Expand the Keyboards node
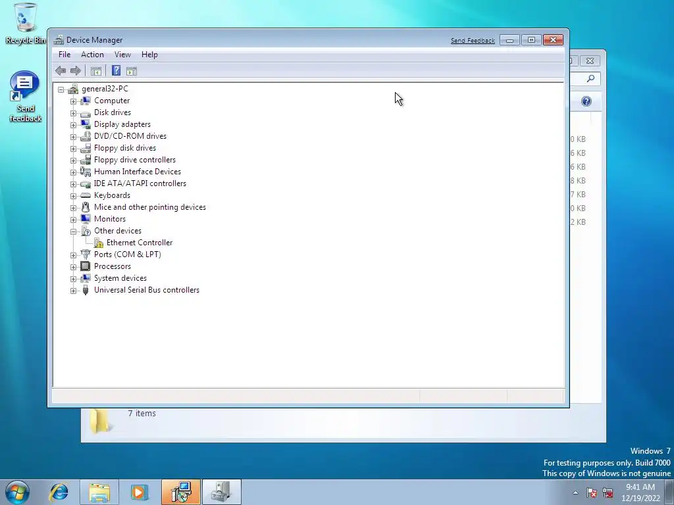Screen dimensions: 674x505 74,196
